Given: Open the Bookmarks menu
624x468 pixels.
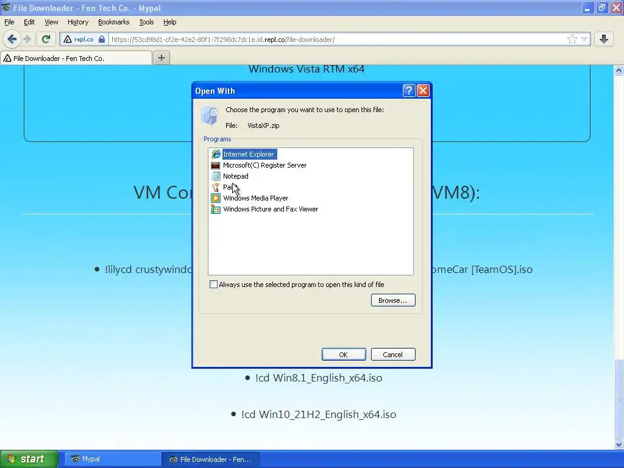Looking at the screenshot, I should (x=114, y=22).
